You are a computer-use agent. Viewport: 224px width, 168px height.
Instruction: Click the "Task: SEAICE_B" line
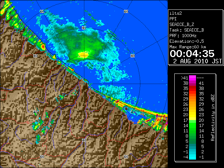tap(187, 30)
